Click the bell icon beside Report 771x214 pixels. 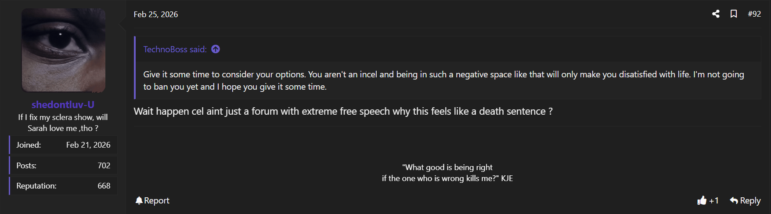click(x=139, y=200)
